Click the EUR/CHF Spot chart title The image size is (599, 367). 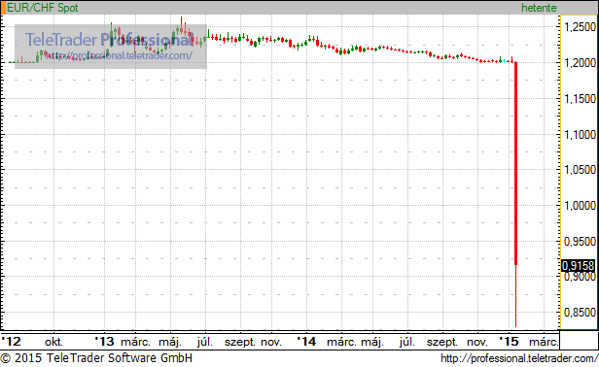[43, 8]
